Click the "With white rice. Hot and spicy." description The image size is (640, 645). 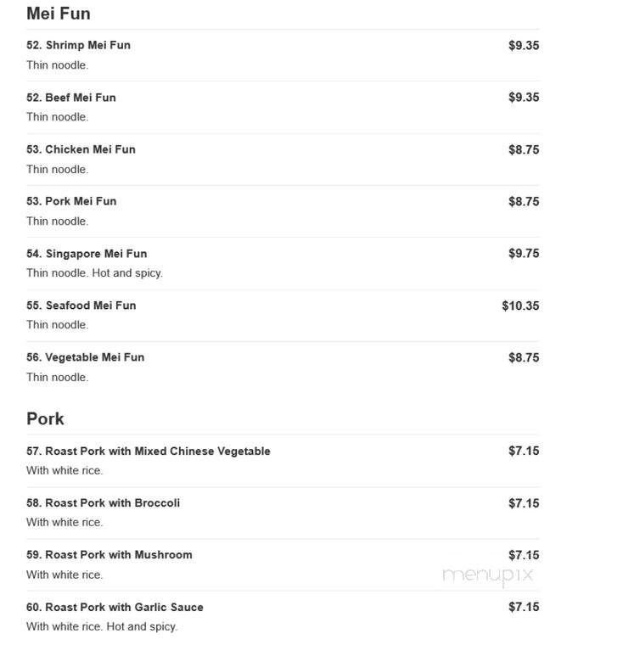pyautogui.click(x=102, y=626)
